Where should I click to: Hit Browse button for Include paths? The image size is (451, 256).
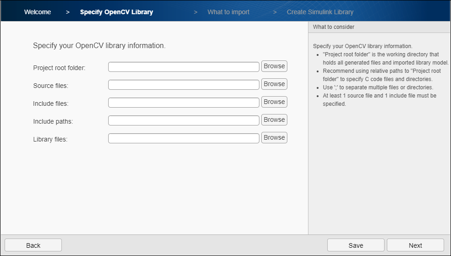coord(274,120)
